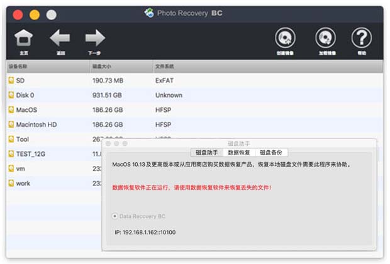Image resolution: width=390 pixels, height=264 pixels.
Task: Close the 磁盘助手 dialog window
Action: point(108,143)
